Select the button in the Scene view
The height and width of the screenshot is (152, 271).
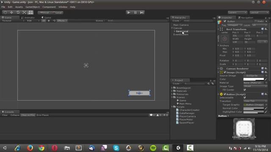click(x=139, y=93)
